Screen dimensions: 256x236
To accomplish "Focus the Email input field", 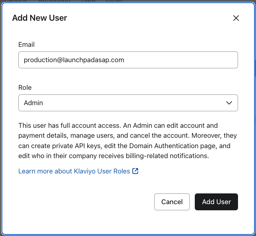I will tap(128, 60).
